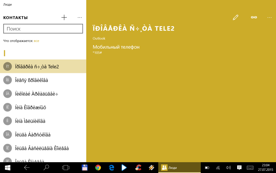Viewport: 276px width, 173px height.
Task: Click phone number *105#
Action: pyautogui.click(x=97, y=53)
